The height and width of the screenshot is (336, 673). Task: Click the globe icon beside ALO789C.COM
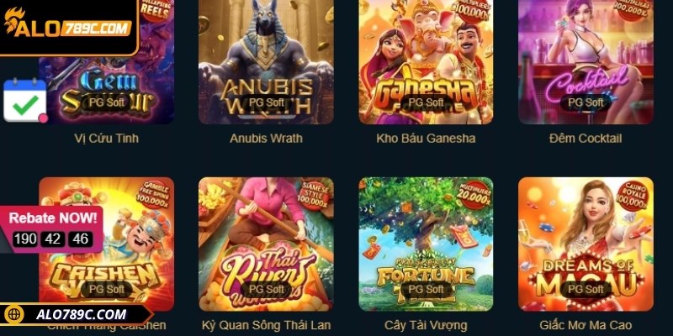[14, 314]
